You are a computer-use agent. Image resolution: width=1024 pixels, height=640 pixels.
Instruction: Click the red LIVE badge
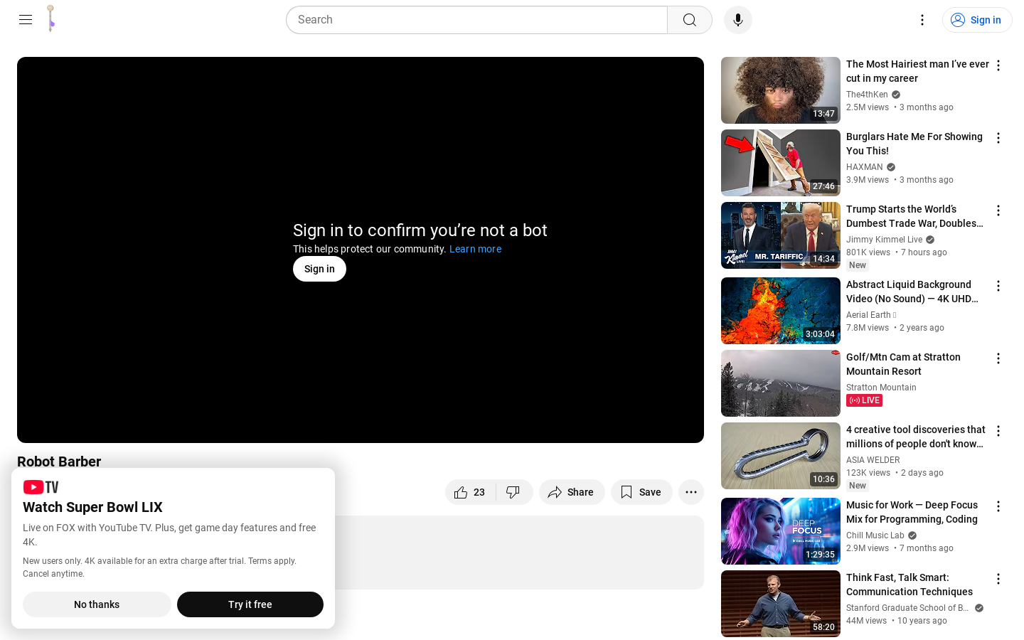pos(865,400)
